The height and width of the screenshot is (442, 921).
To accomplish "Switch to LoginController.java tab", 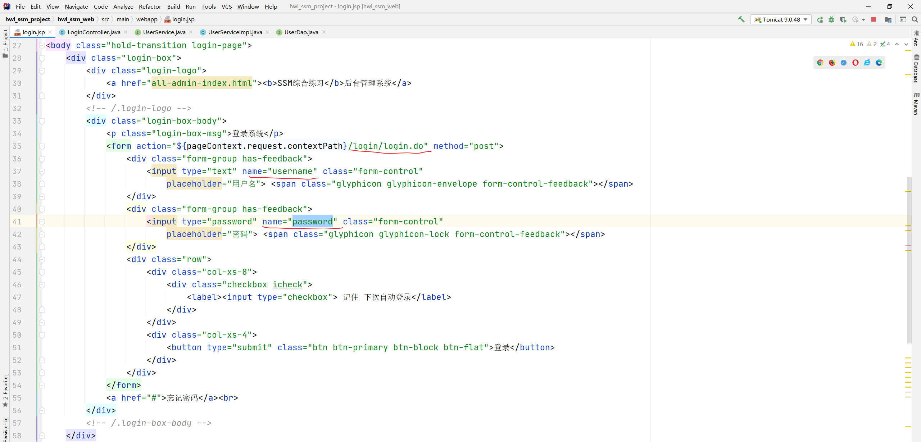I will click(x=94, y=32).
